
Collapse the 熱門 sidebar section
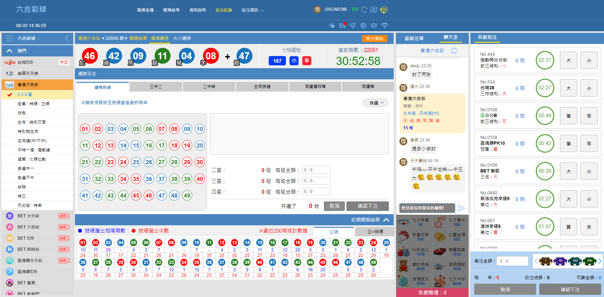[10, 51]
